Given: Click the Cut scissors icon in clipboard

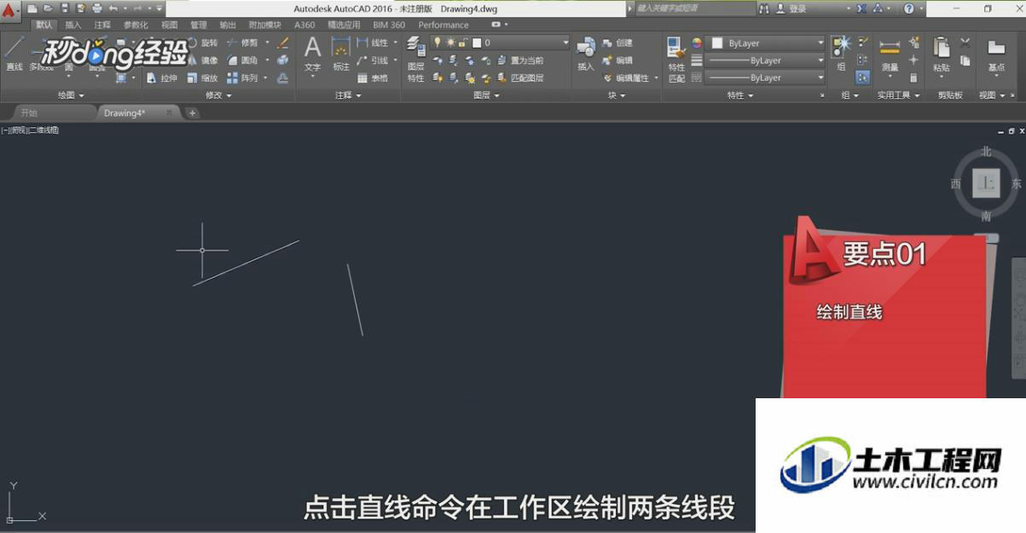Looking at the screenshot, I should [x=965, y=42].
